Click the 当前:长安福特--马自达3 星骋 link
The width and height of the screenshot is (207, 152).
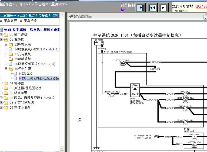click(x=32, y=30)
